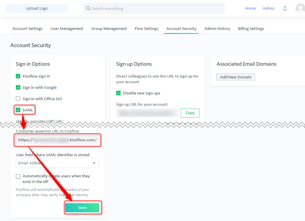Open Flow Settings tab
The width and height of the screenshot is (305, 221).
[x=147, y=28]
